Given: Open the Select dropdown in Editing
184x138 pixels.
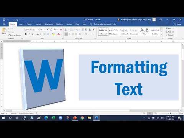Looking at the screenshot, I should click(170, 35).
